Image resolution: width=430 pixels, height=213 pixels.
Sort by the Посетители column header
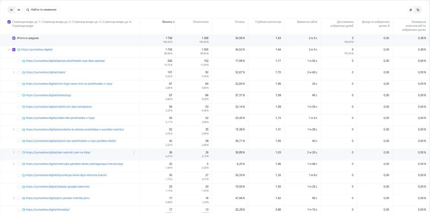(x=200, y=22)
